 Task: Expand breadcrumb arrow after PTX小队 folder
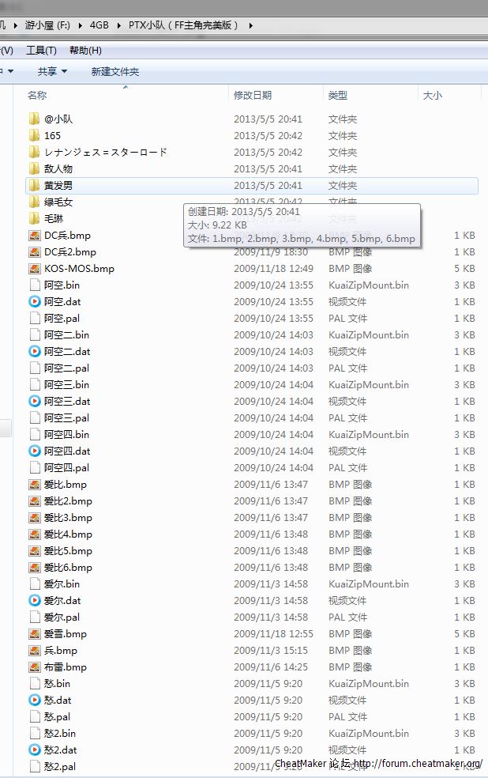[251, 25]
